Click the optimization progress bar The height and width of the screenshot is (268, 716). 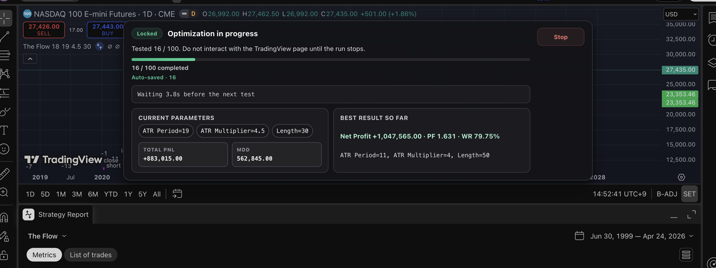pyautogui.click(x=331, y=59)
